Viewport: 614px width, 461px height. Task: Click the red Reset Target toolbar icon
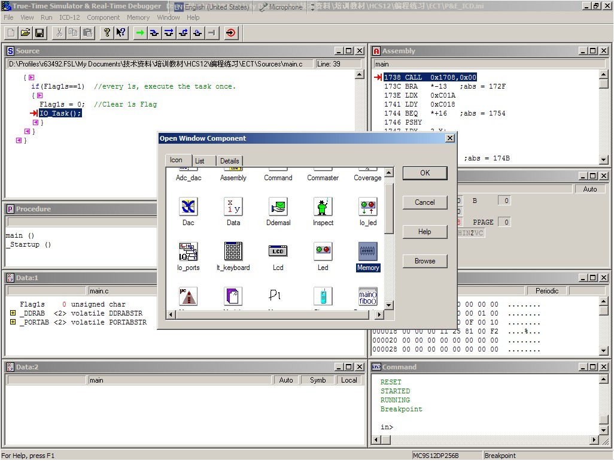(x=231, y=33)
